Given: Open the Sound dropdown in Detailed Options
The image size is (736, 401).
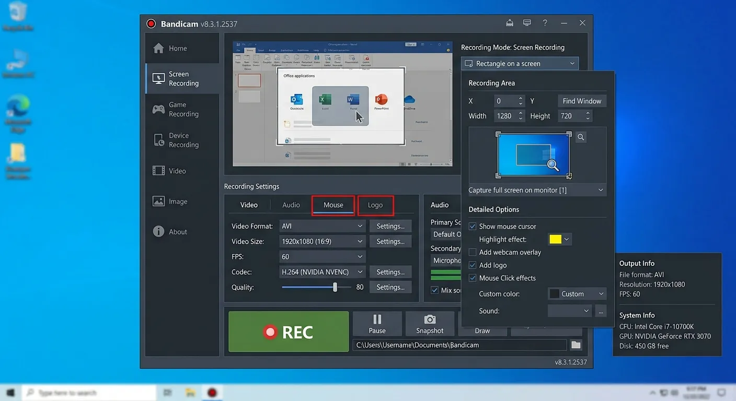Looking at the screenshot, I should (x=570, y=311).
